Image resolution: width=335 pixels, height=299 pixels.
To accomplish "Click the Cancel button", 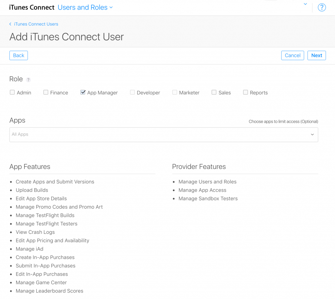I will 292,55.
